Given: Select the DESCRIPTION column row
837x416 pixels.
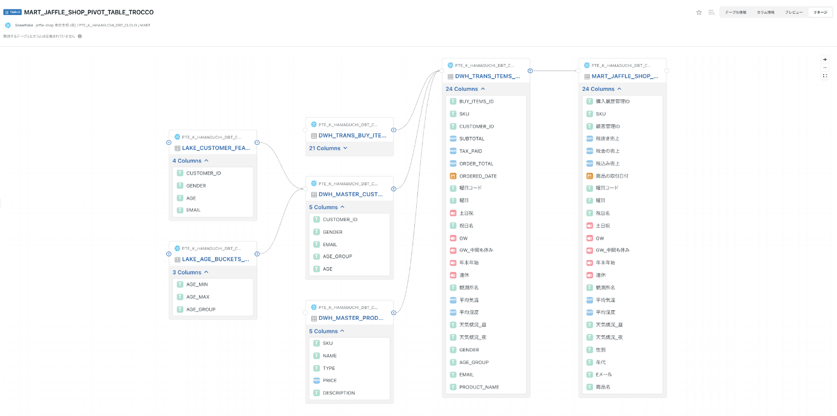Looking at the screenshot, I should pos(350,393).
